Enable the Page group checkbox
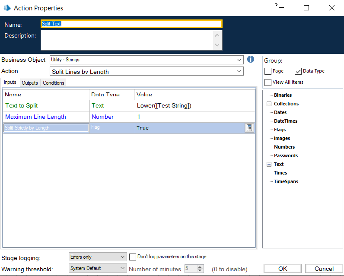 click(x=268, y=71)
